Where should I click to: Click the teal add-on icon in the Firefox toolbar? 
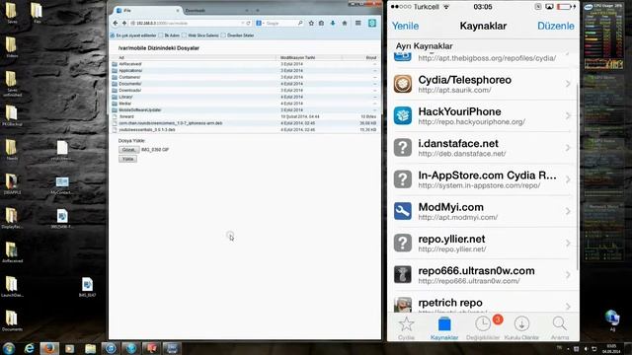coord(372,23)
